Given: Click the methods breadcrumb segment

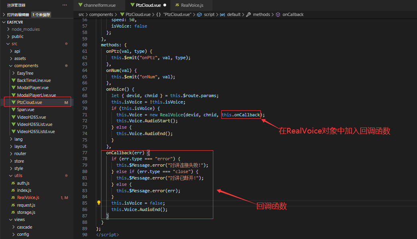Looking at the screenshot, I should pos(261,15).
